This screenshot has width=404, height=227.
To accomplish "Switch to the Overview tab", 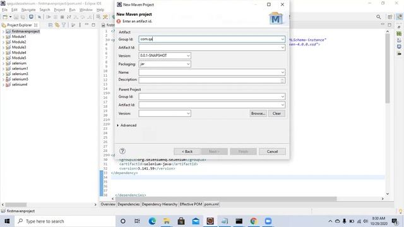I will [x=108, y=204].
